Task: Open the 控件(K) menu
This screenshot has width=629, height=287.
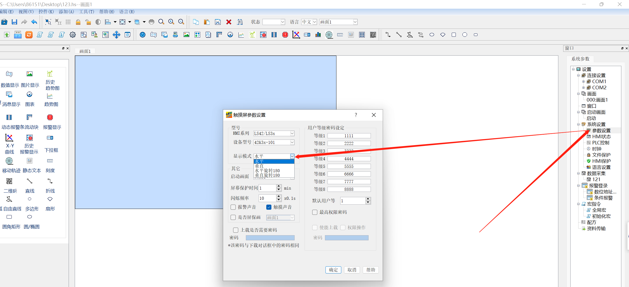Action: pyautogui.click(x=46, y=12)
